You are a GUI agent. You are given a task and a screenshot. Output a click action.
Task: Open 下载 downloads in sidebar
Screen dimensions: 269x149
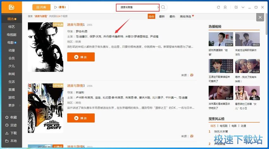click(x=11, y=133)
